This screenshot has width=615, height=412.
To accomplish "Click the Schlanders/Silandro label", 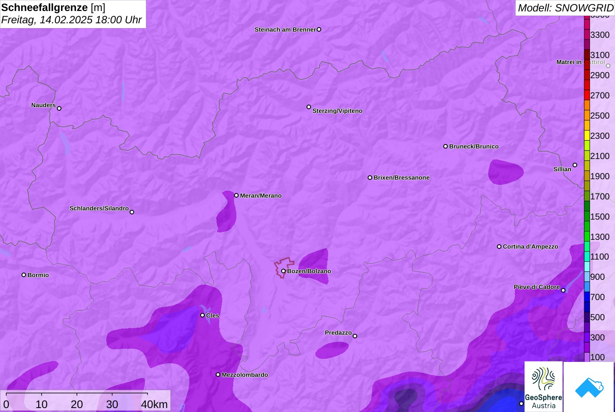I will pos(99,208).
